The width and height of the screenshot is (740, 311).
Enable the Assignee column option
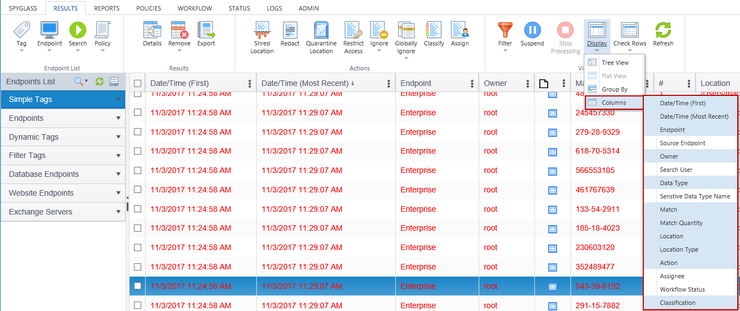click(x=672, y=276)
